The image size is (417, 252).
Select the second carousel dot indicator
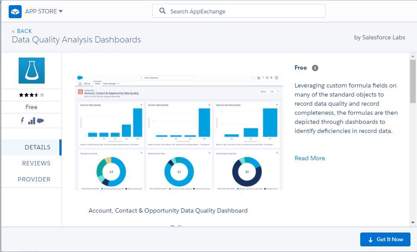179,226
